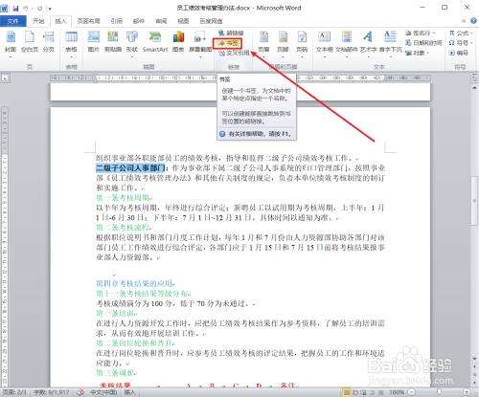479x397 pixels.
Task: Switch to Draft view in status bar
Action: pyautogui.click(x=380, y=392)
